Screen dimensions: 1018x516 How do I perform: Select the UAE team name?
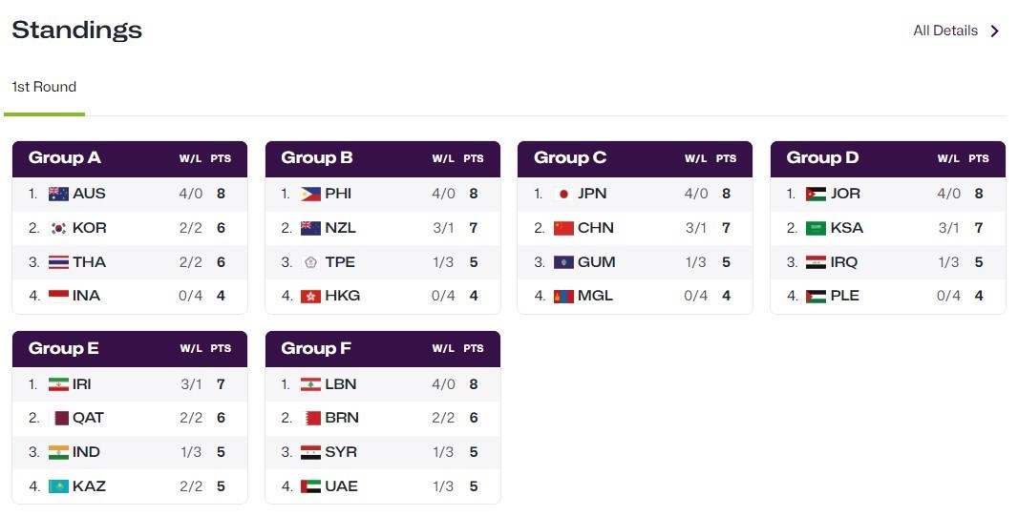[x=341, y=486]
